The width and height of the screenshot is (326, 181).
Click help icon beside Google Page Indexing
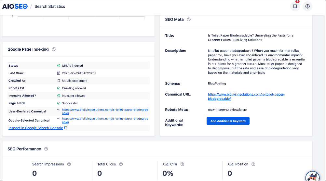54,49
